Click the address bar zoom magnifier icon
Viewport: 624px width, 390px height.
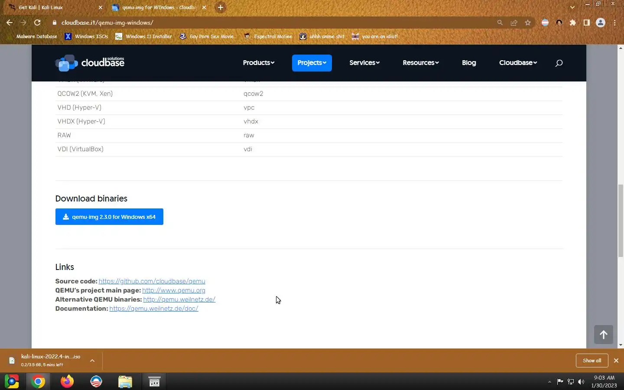tap(500, 23)
